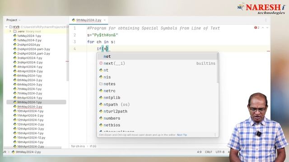Place cursor on line 2 string

pos(105,35)
